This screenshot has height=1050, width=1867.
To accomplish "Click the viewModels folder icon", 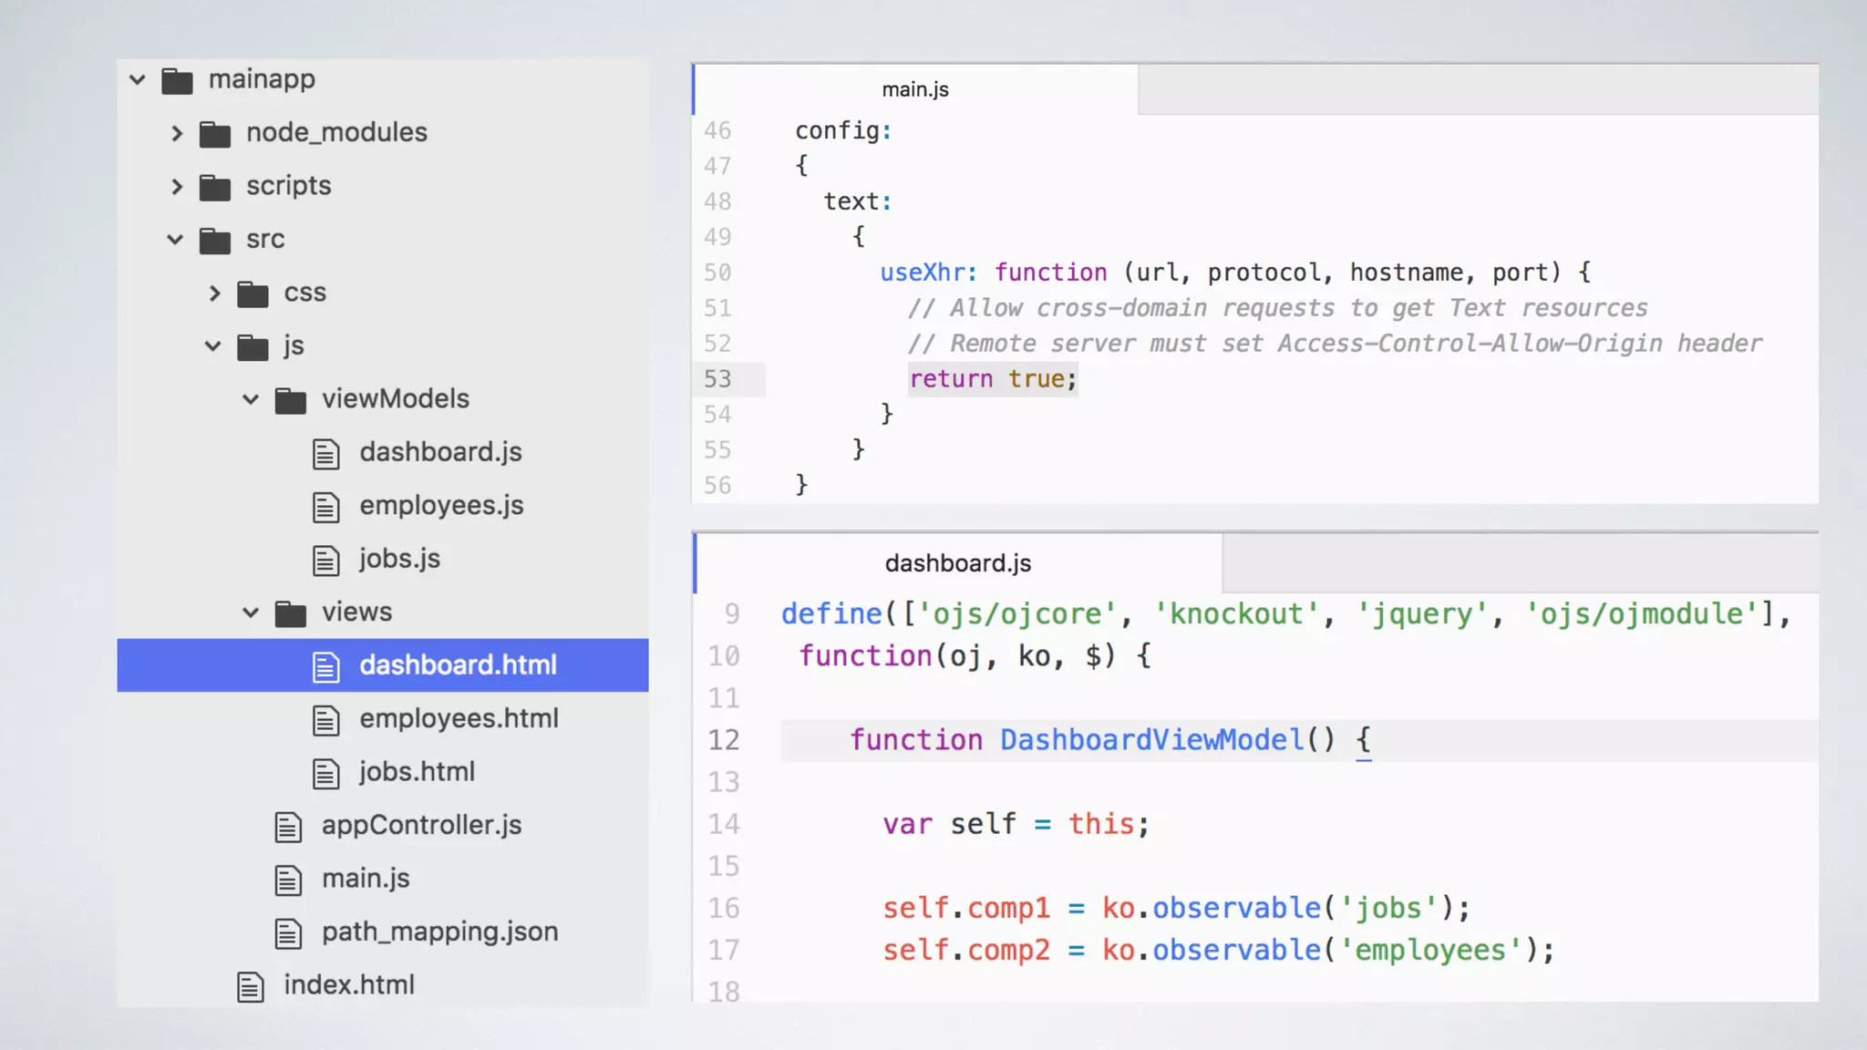I will [x=291, y=401].
